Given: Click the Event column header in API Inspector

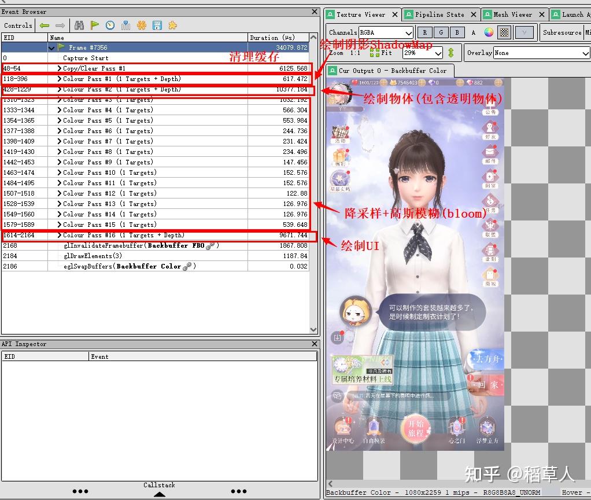Looking at the screenshot, I should coord(203,356).
